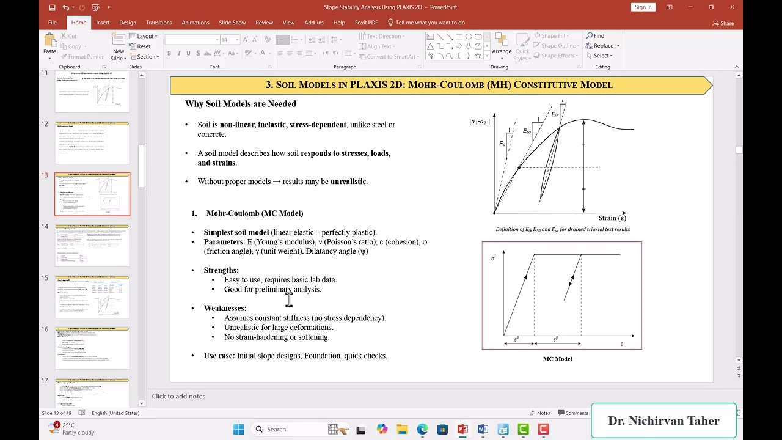Click the Find magnifier command
The height and width of the screenshot is (440, 782).
595,36
